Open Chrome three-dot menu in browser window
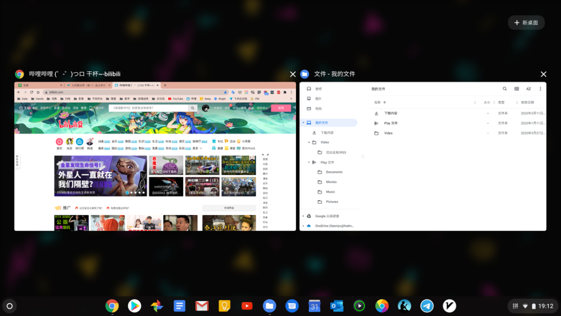The width and height of the screenshot is (561, 316). click(291, 93)
